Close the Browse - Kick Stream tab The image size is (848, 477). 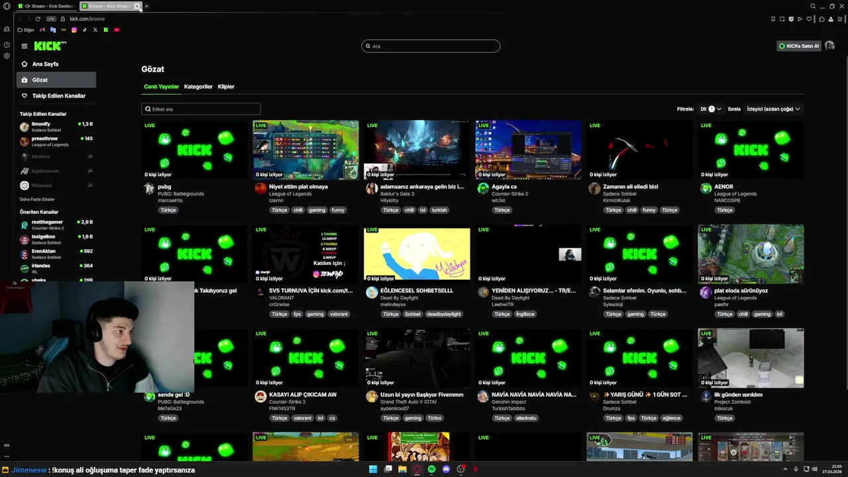[x=136, y=6]
